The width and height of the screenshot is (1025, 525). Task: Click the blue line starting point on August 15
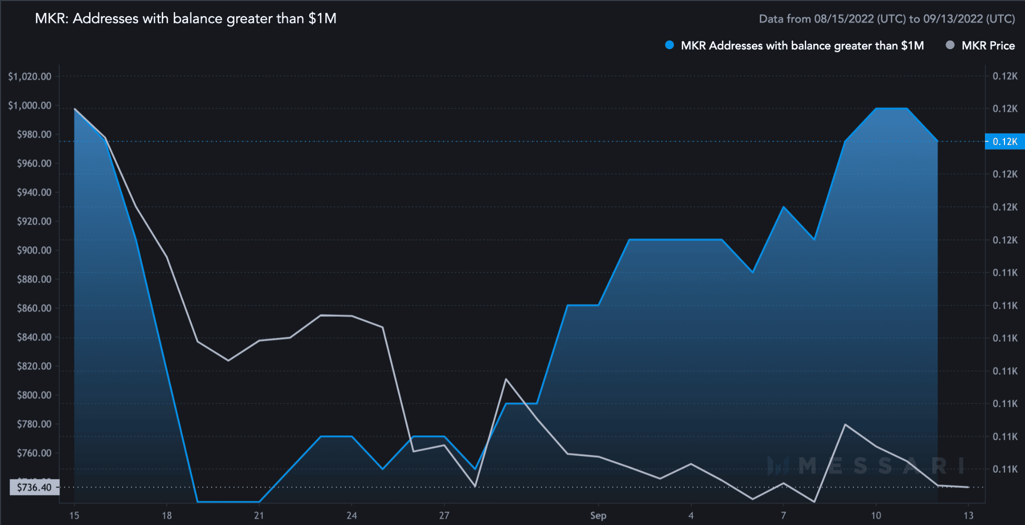click(75, 109)
